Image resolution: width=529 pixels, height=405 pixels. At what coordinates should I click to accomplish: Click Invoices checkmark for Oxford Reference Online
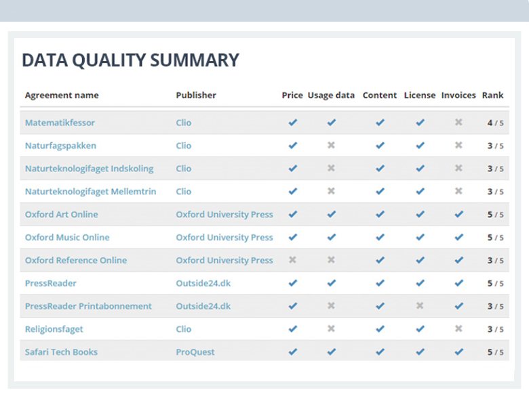point(459,260)
